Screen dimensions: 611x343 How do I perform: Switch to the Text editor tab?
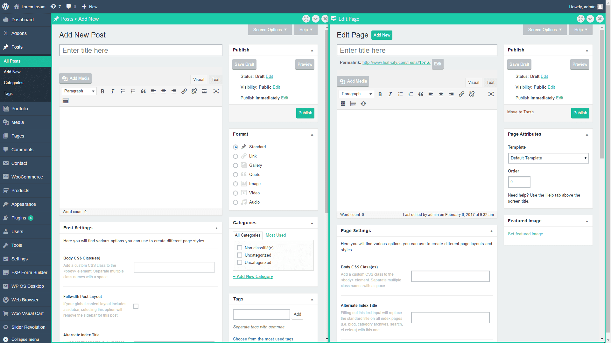[215, 79]
